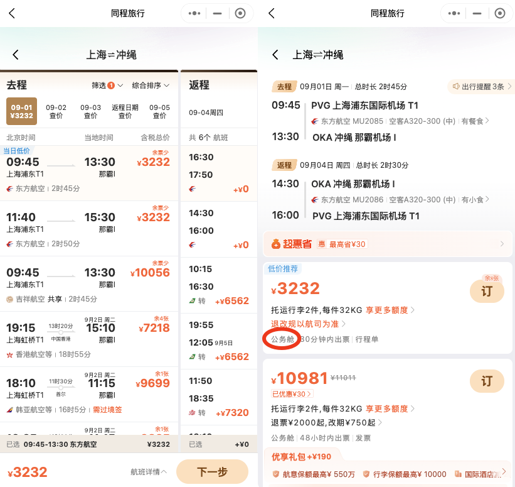Image resolution: width=515 pixels, height=487 pixels.
Task: Tap 订 button for ¥10981 fare
Action: click(487, 381)
